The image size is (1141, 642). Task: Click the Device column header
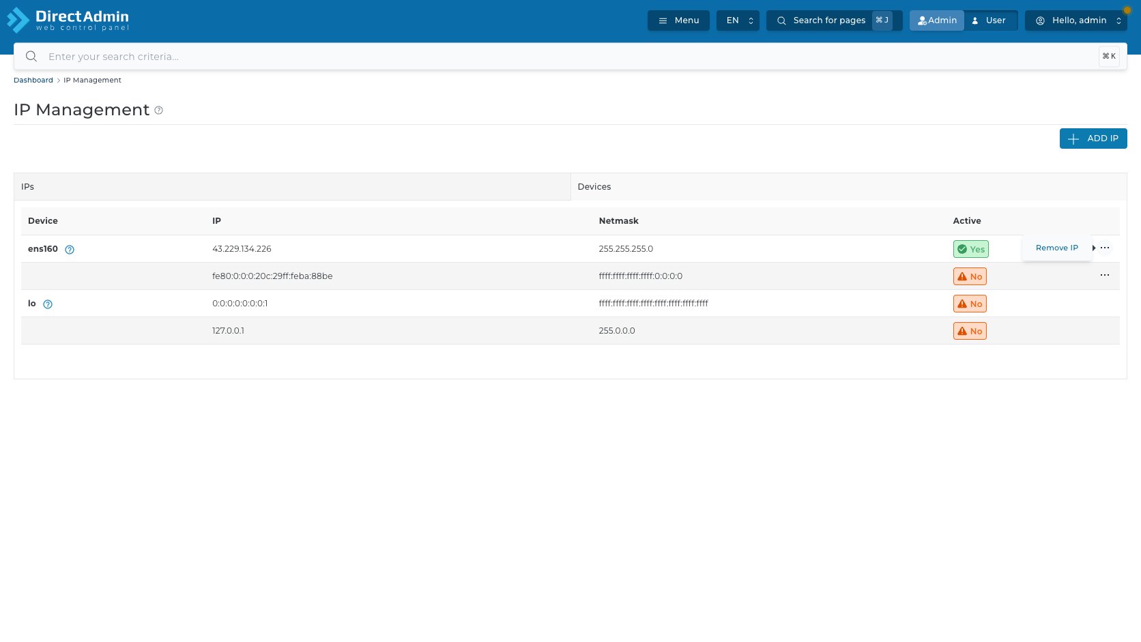43,221
